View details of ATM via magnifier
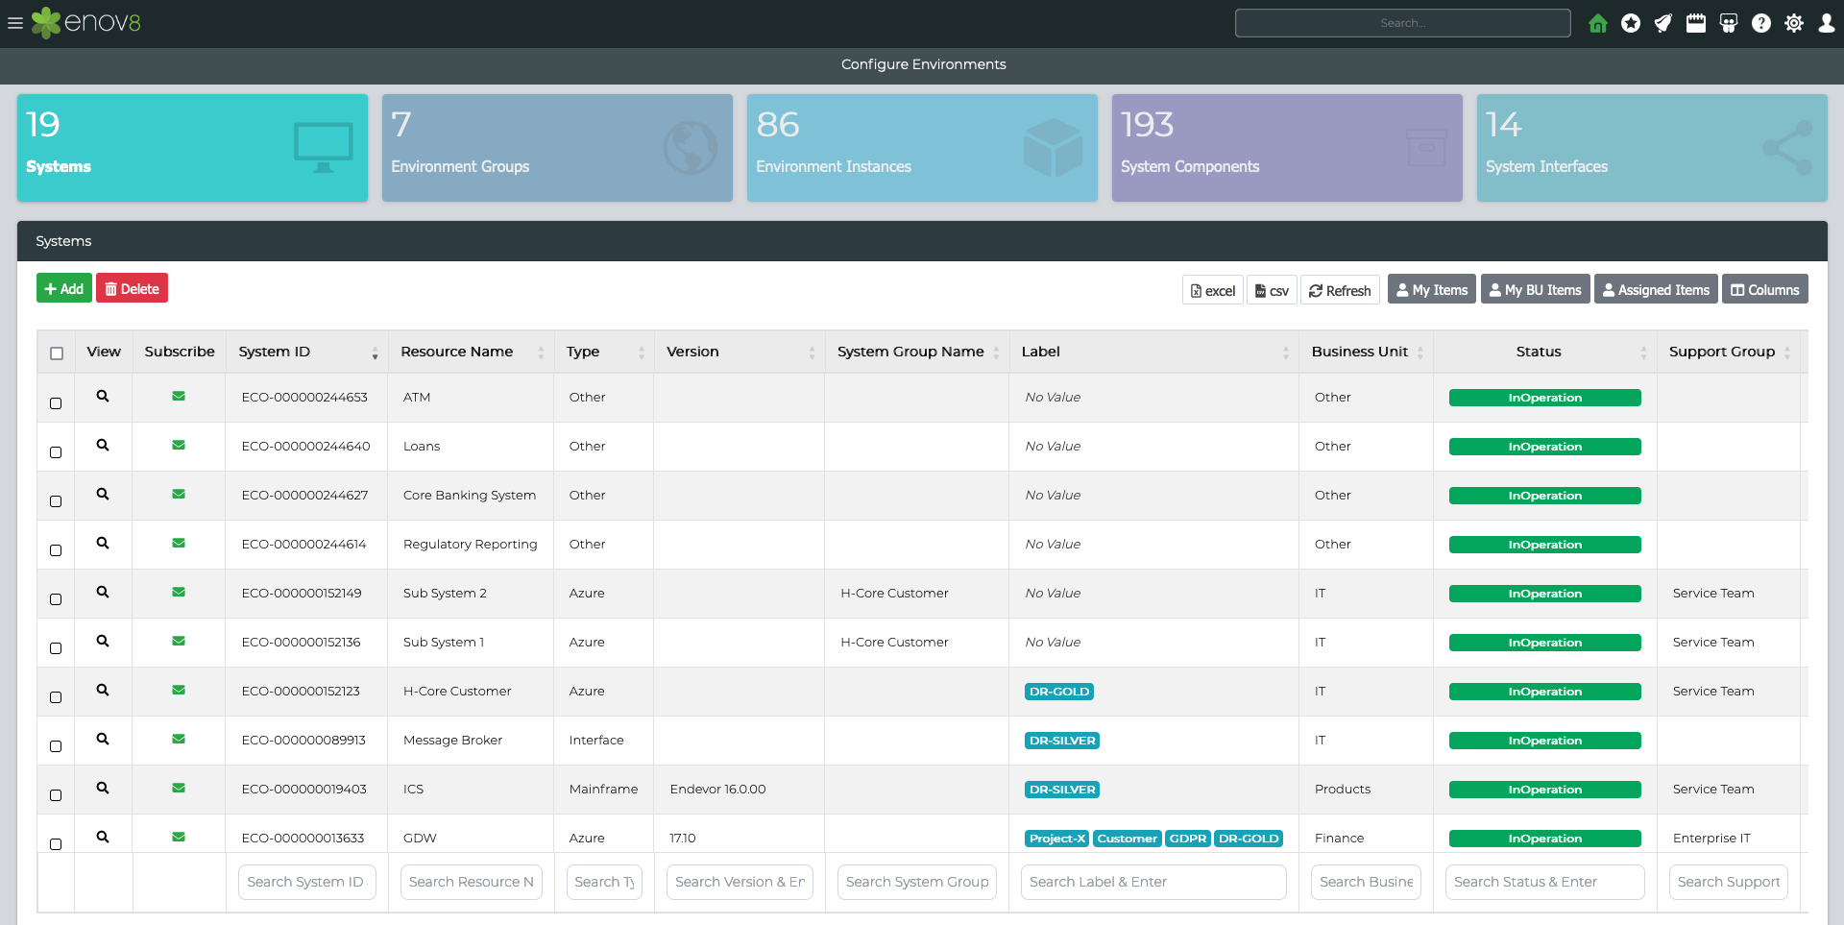The image size is (1844, 925). click(103, 396)
